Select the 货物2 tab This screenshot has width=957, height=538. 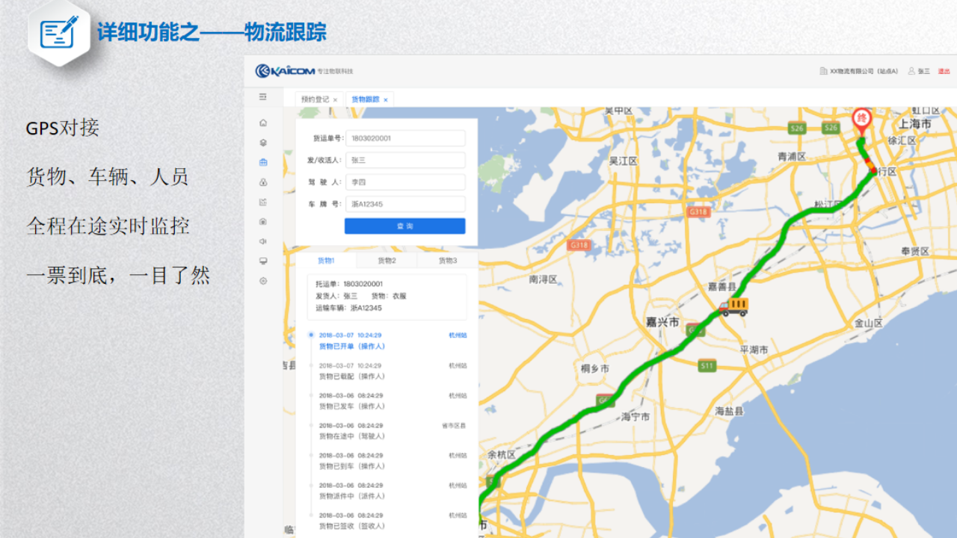pyautogui.click(x=387, y=261)
